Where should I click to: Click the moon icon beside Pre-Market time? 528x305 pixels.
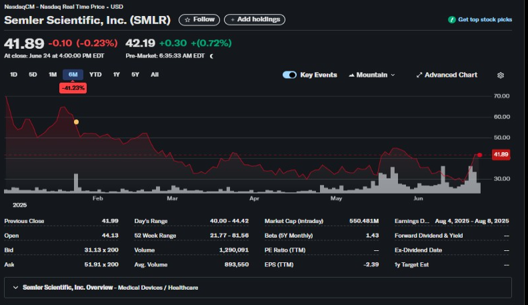pyautogui.click(x=211, y=56)
